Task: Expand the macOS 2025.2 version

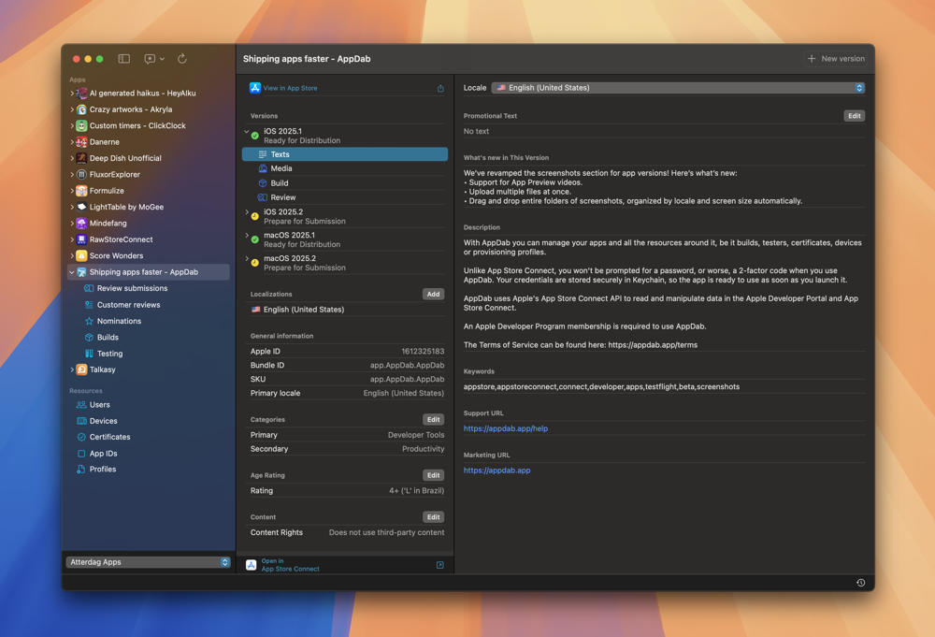Action: (x=247, y=258)
